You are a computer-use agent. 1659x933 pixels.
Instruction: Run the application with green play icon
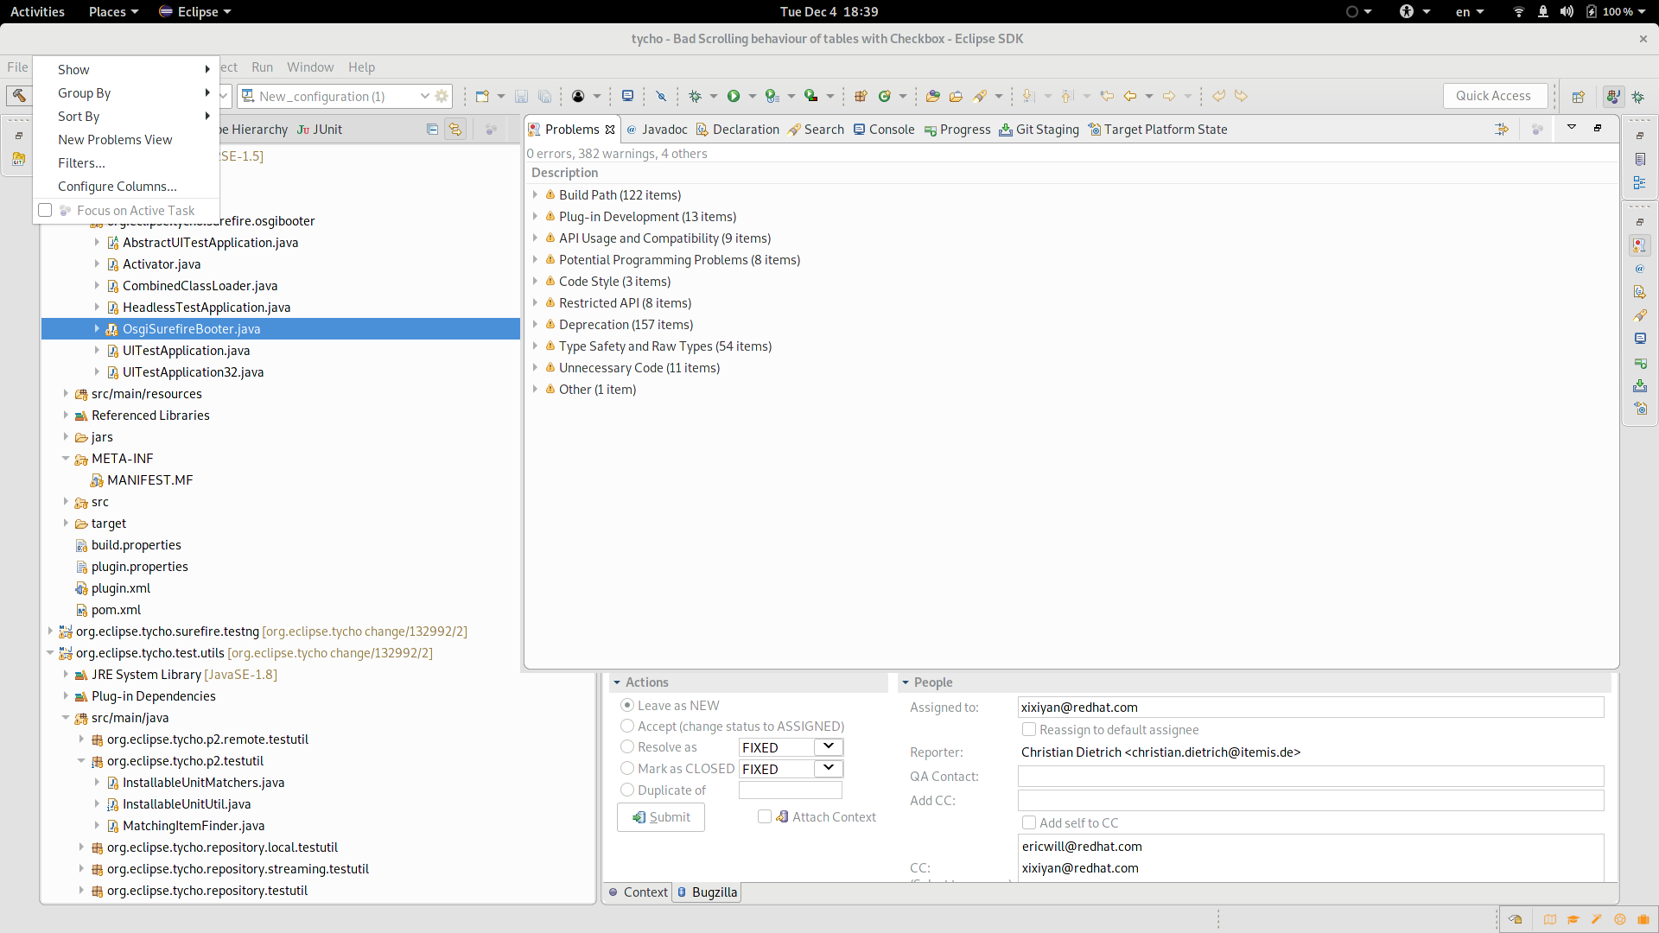click(734, 96)
